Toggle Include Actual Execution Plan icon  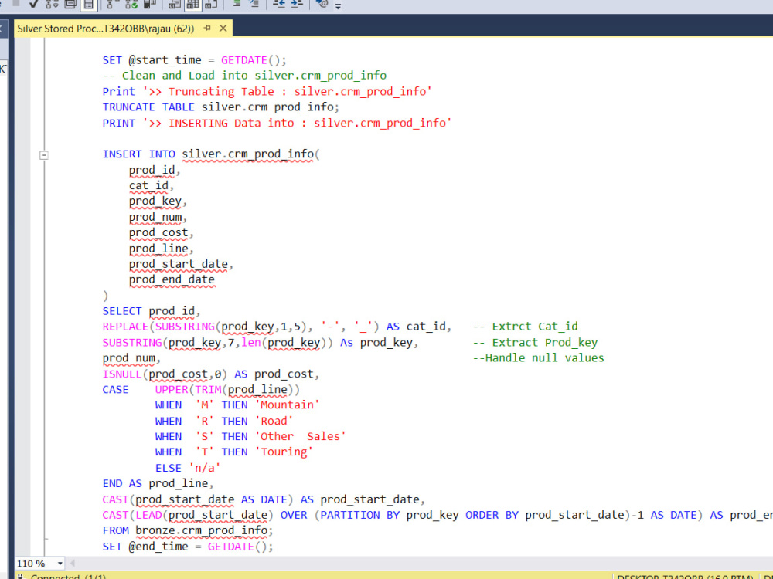click(112, 4)
